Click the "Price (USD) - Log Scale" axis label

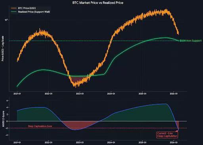(x=3, y=48)
